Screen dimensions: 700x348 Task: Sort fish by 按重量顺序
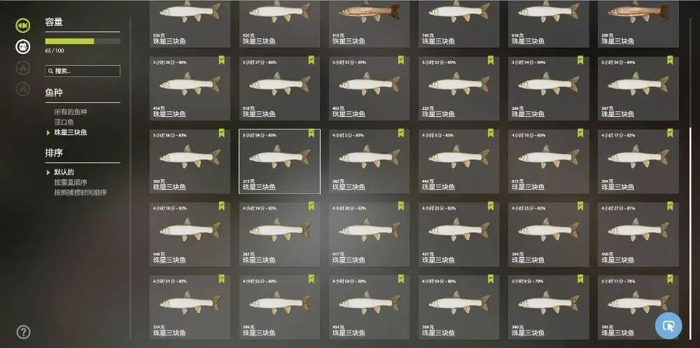[71, 182]
